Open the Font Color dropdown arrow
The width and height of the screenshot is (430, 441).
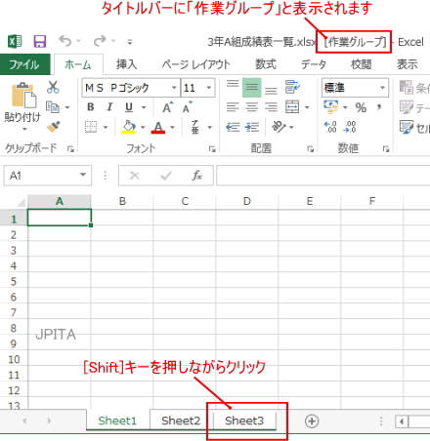point(172,127)
